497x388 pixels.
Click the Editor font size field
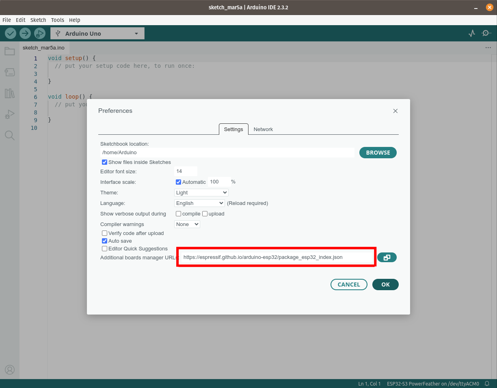pyautogui.click(x=186, y=171)
